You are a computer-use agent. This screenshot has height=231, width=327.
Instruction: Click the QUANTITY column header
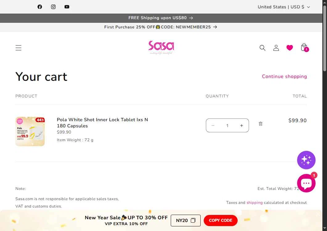[217, 96]
